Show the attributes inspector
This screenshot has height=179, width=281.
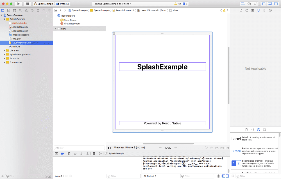(259, 10)
